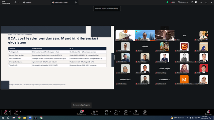Screen dimensions: 214x120
Task: Open audio options arrow beside Audio
Action: pos(9,111)
